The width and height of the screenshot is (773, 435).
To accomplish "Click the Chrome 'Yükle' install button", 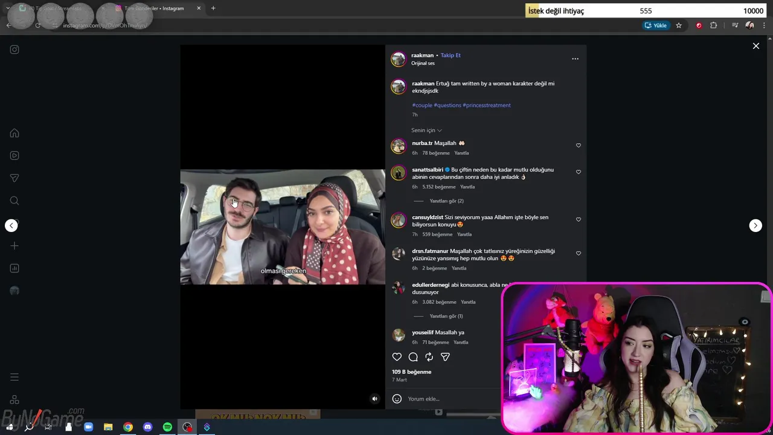I will pyautogui.click(x=655, y=25).
